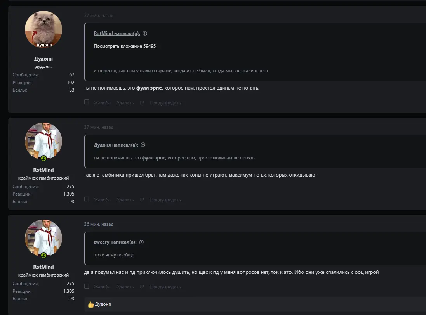Viewport: 426px width, 315px height.
Task: Open the link 'Посмотреть вложение 59495'
Action: pos(125,46)
